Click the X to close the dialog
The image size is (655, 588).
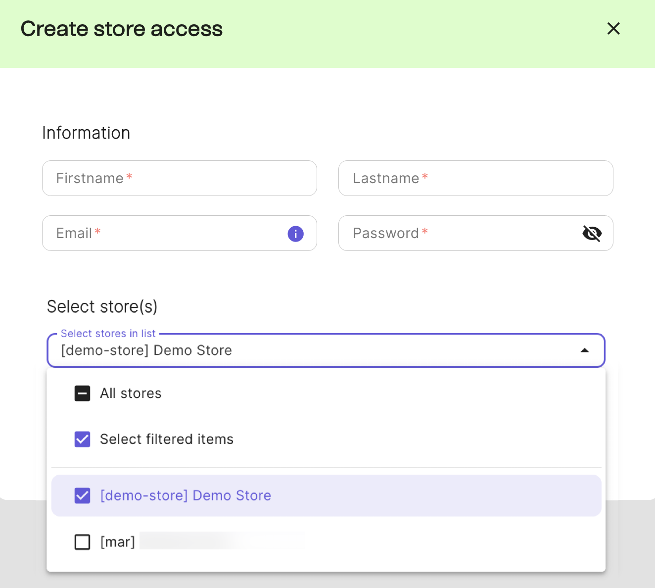613,29
